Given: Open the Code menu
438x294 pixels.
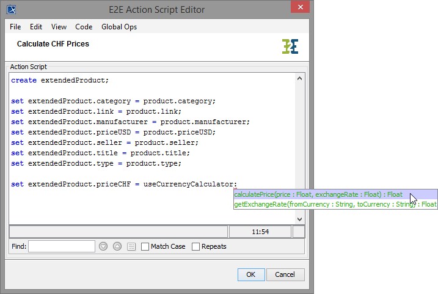Looking at the screenshot, I should [84, 27].
